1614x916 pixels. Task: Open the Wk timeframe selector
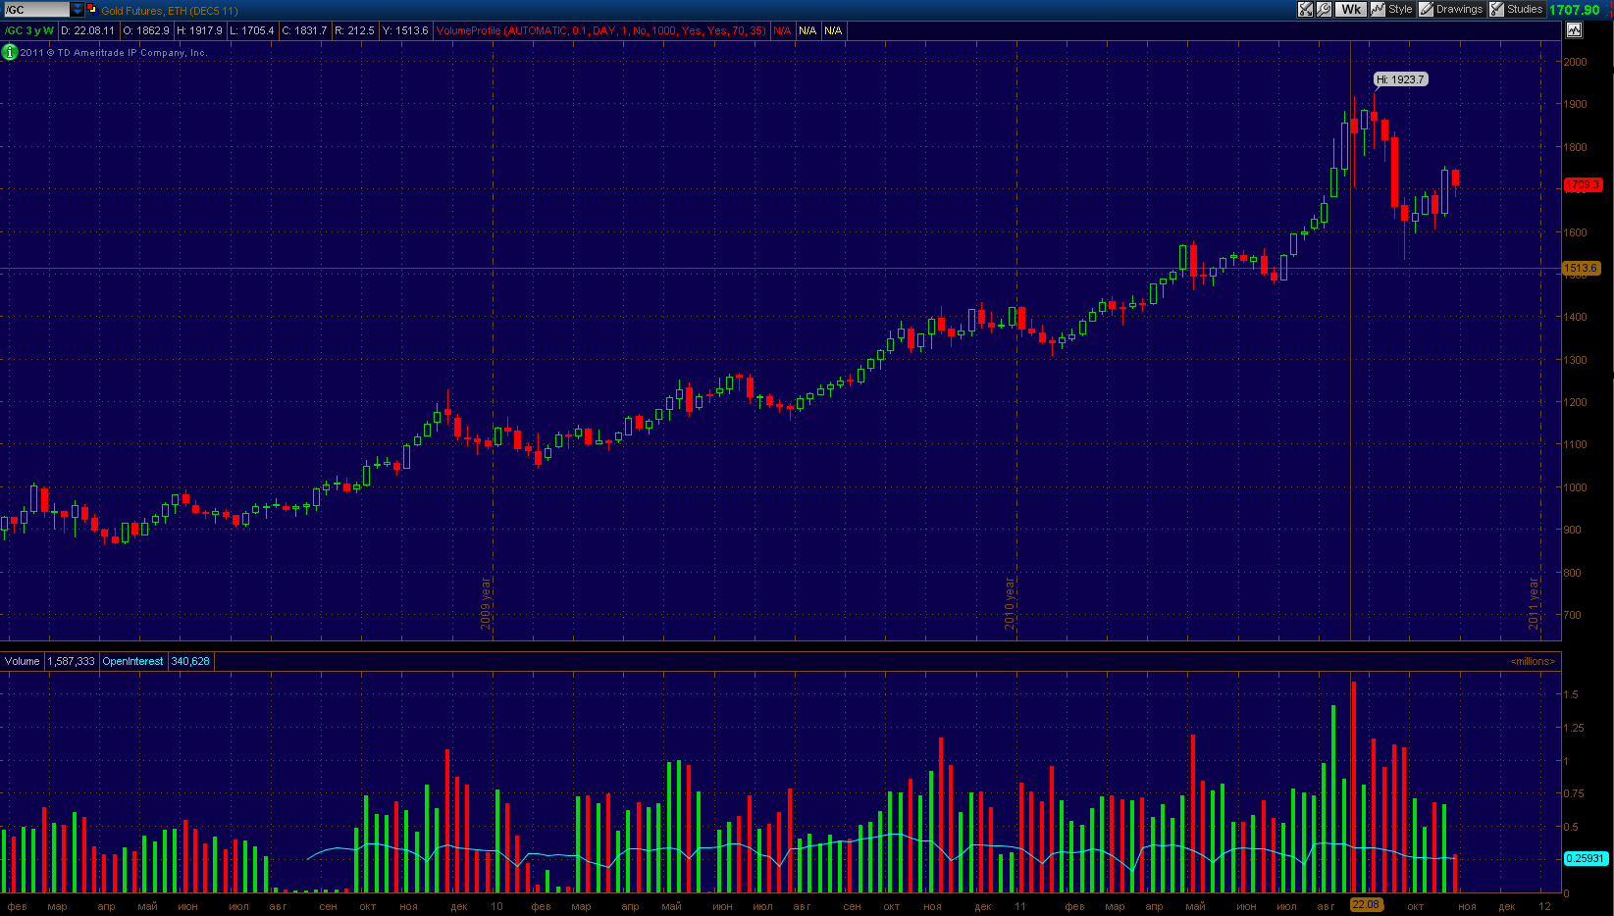point(1351,9)
